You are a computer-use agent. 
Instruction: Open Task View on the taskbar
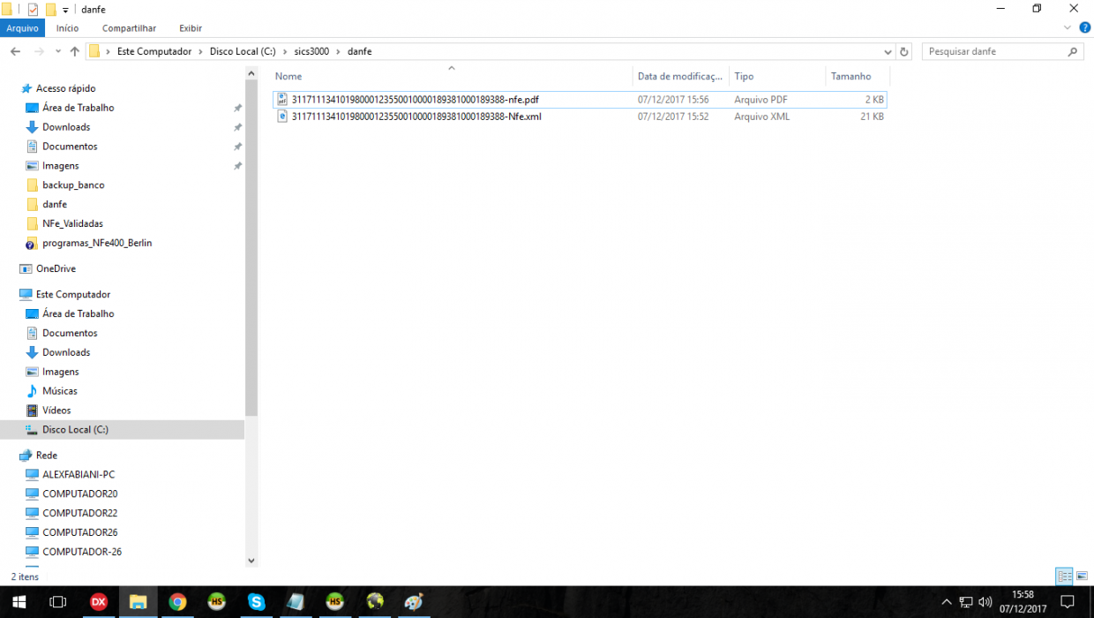pos(58,602)
